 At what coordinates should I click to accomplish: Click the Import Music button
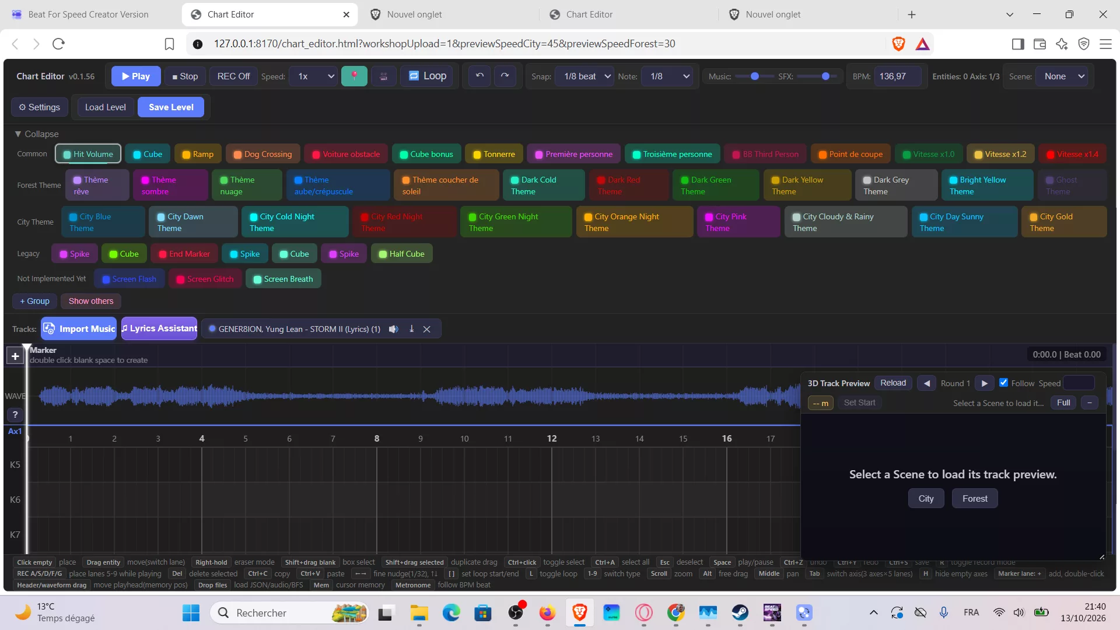click(x=79, y=329)
